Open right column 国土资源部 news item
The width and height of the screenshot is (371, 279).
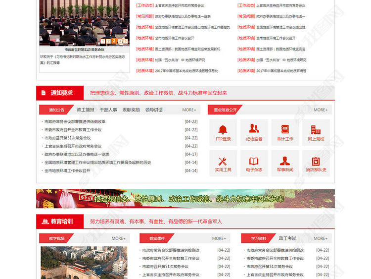272,49
